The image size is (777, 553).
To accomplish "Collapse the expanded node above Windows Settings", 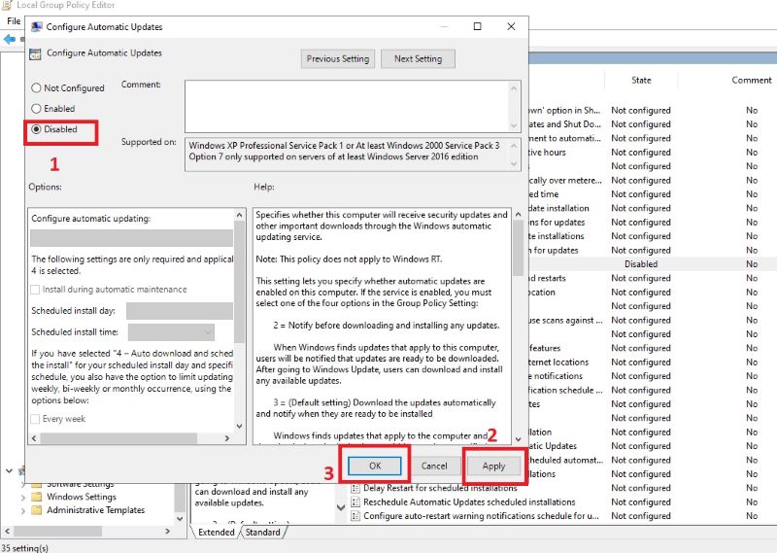I will click(9, 470).
